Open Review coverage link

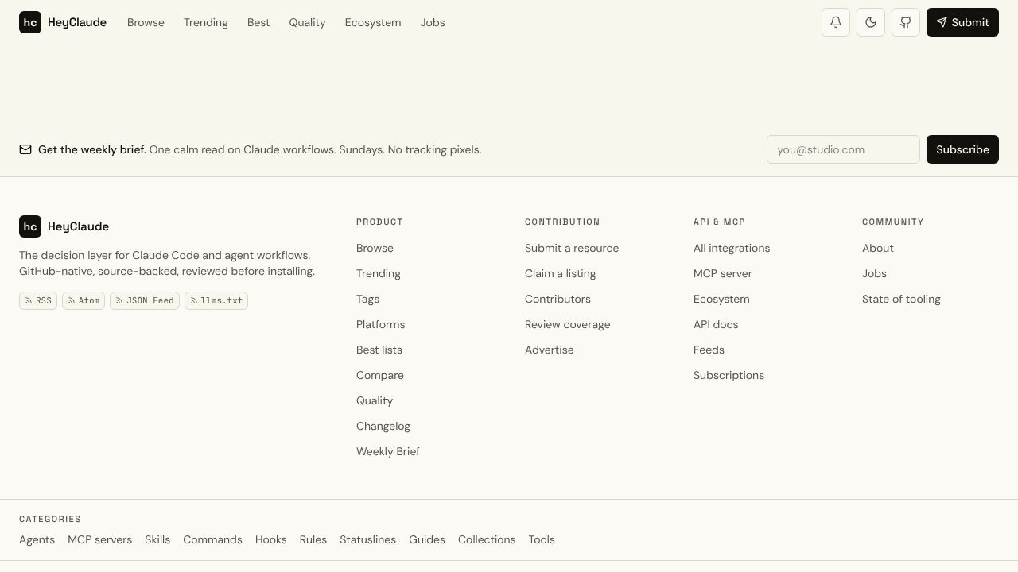[x=568, y=324]
